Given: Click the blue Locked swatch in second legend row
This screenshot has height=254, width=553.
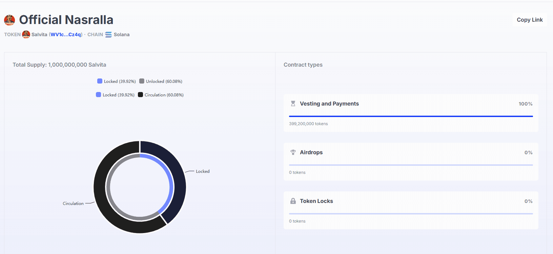Looking at the screenshot, I should (x=99, y=95).
